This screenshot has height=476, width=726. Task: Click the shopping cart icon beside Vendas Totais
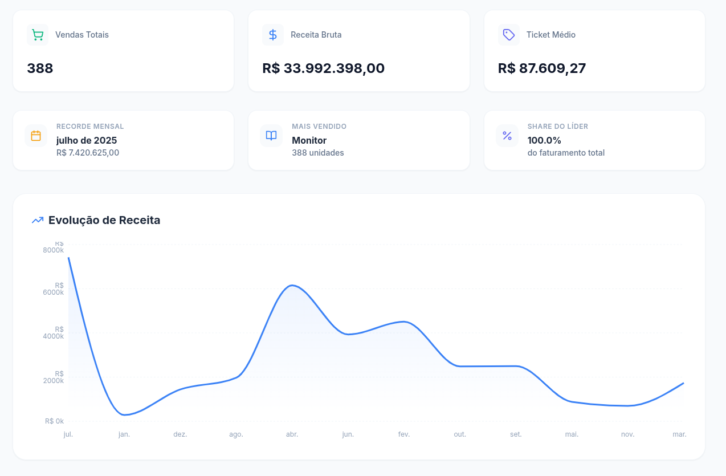click(x=38, y=35)
